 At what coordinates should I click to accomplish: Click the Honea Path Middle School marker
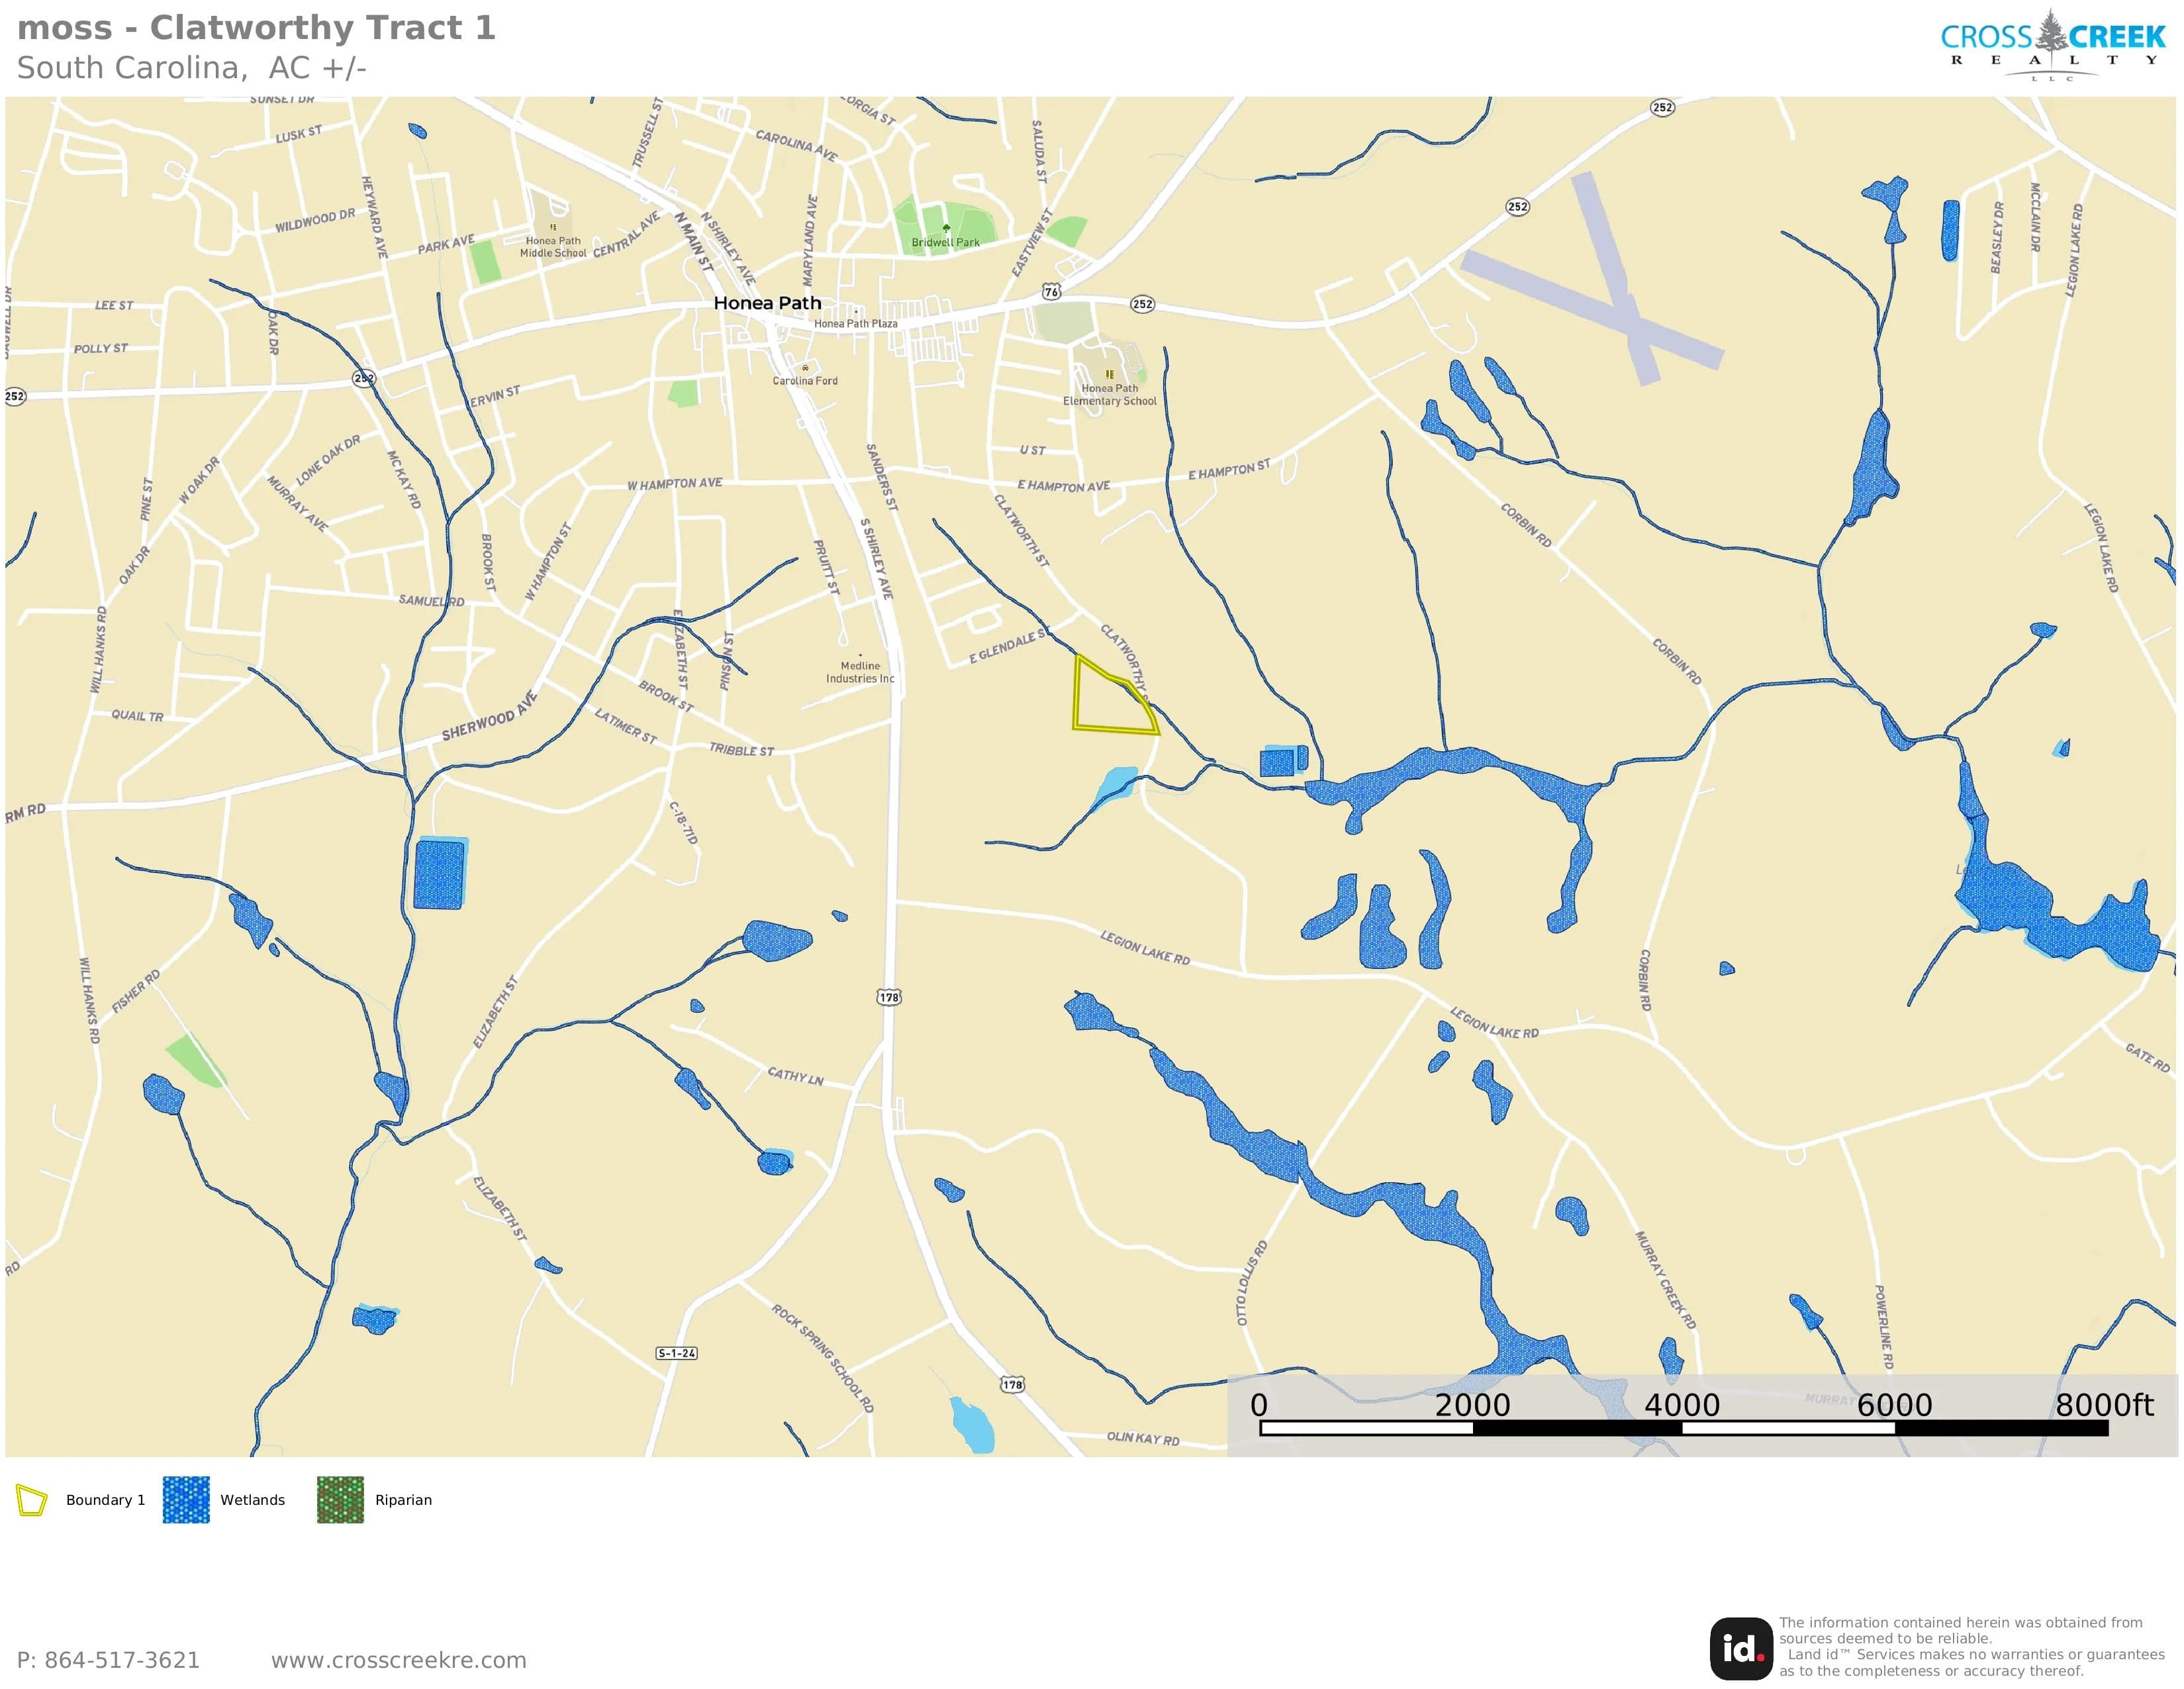point(553,227)
